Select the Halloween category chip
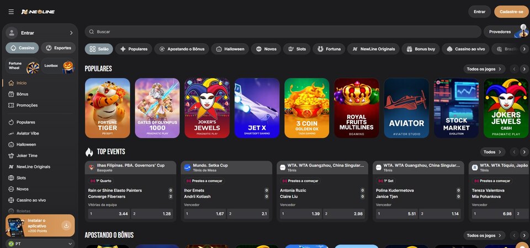 coord(230,49)
